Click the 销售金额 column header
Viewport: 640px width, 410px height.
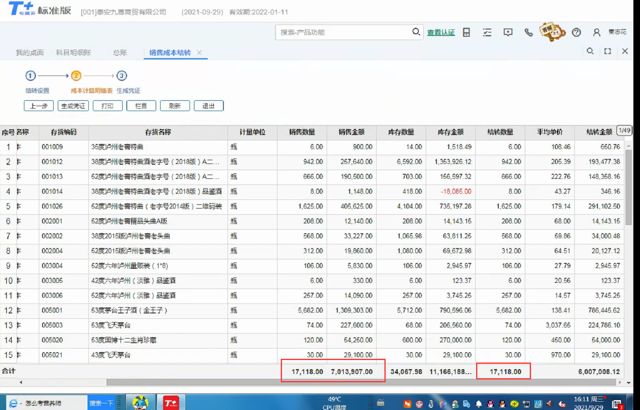(351, 132)
